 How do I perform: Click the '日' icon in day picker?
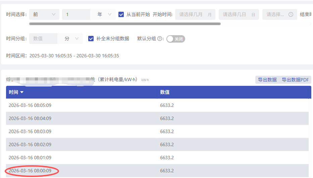(253, 15)
